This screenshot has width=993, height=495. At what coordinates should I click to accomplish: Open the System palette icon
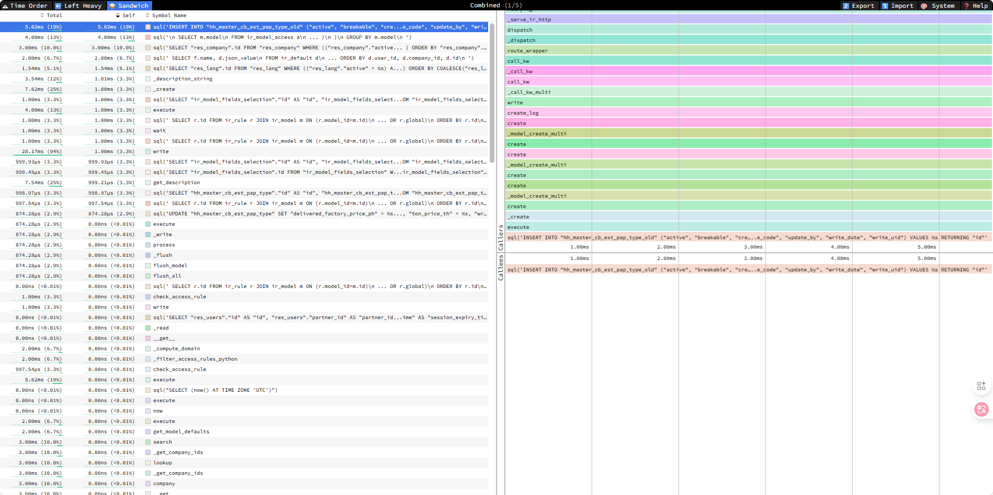(x=923, y=6)
